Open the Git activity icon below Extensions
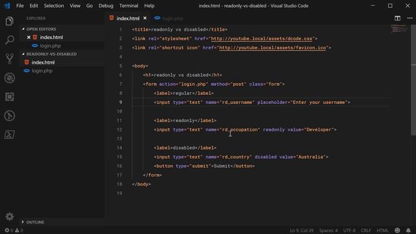416x234 pixels. (x=9, y=116)
